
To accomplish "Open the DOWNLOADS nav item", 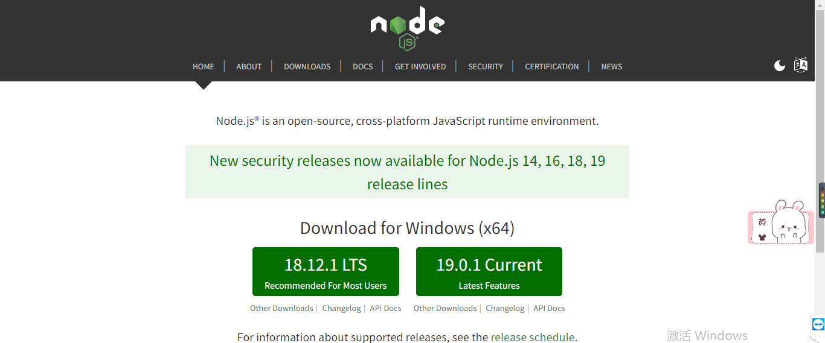I will (x=307, y=66).
